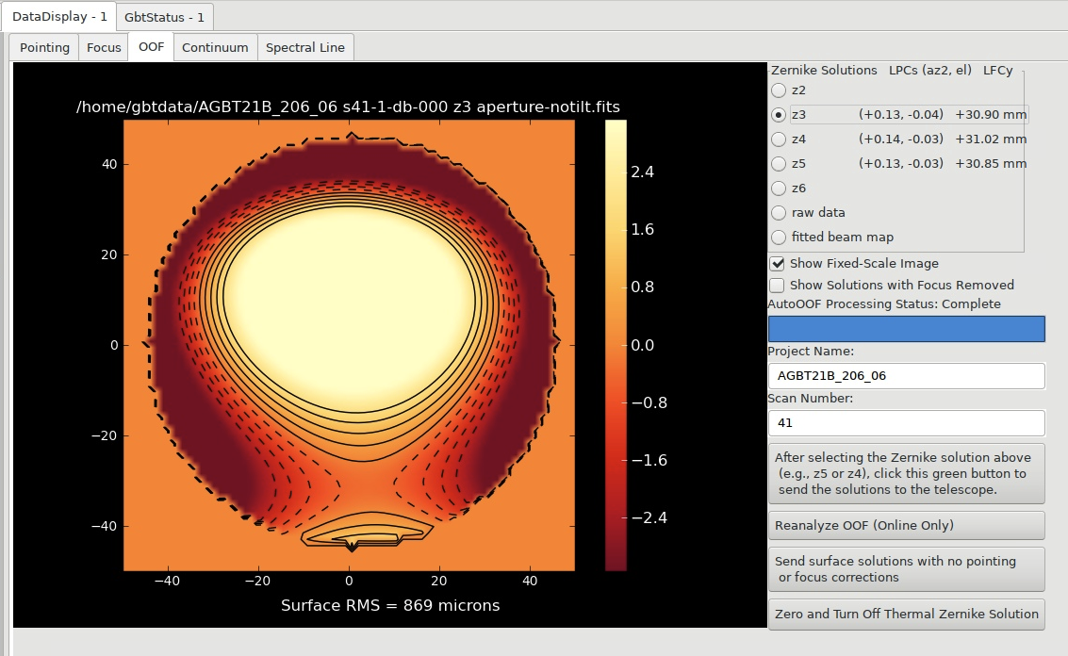Open the Focus tab
This screenshot has height=656, width=1068.
[x=104, y=48]
